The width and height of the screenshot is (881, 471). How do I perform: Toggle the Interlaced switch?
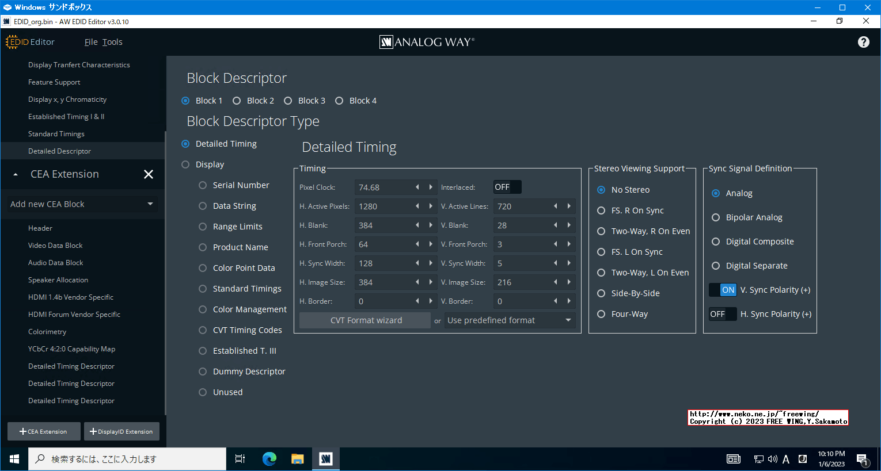(x=507, y=187)
